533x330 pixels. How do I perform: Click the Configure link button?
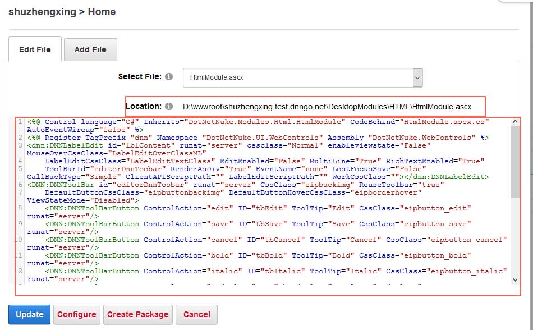point(77,314)
